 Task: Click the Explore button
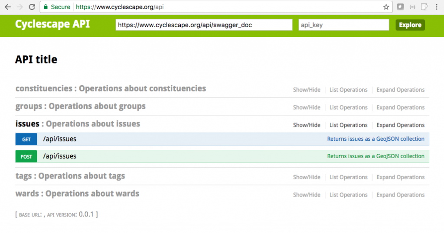pos(410,25)
